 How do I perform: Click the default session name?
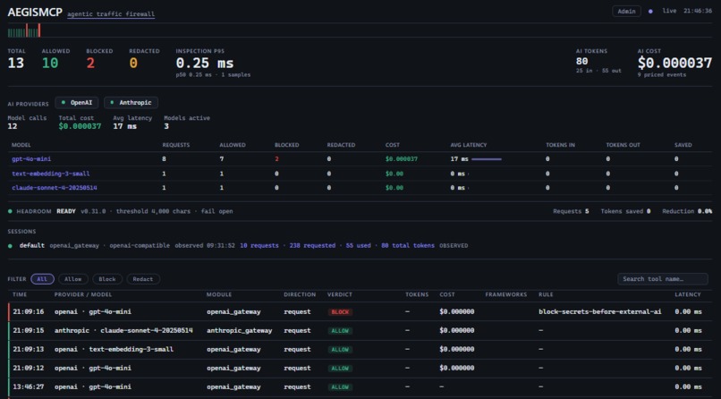[31, 245]
